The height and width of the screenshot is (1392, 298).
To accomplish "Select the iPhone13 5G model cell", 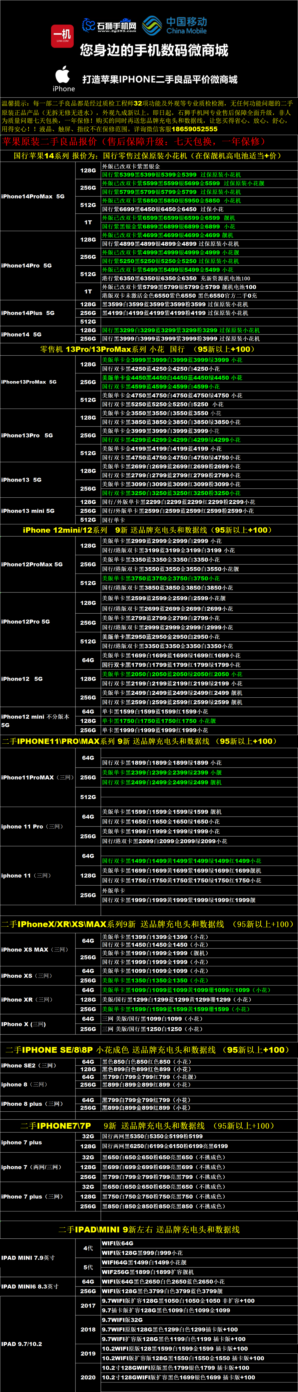I will coord(38,480).
